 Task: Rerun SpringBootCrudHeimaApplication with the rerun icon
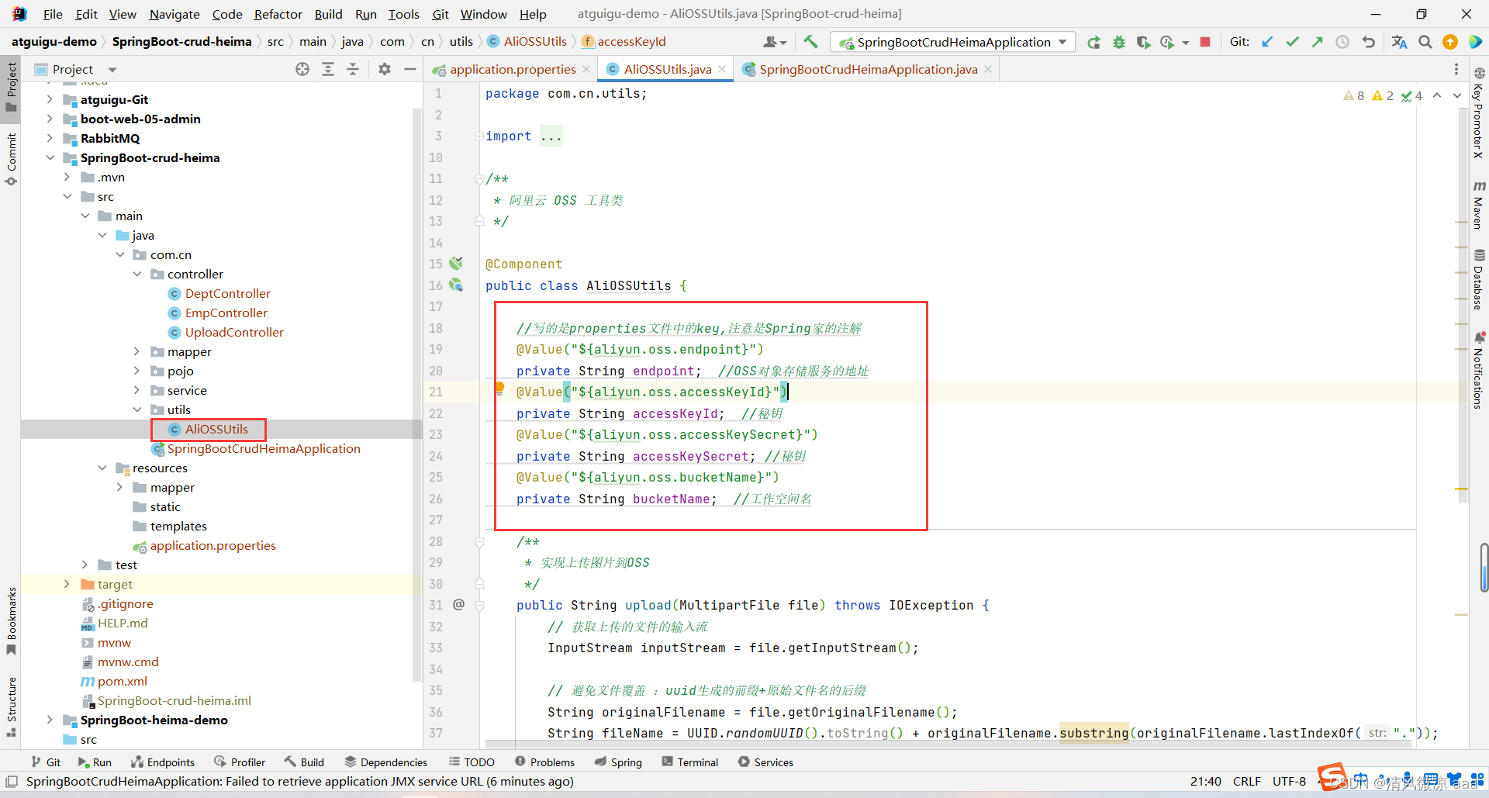point(1093,42)
